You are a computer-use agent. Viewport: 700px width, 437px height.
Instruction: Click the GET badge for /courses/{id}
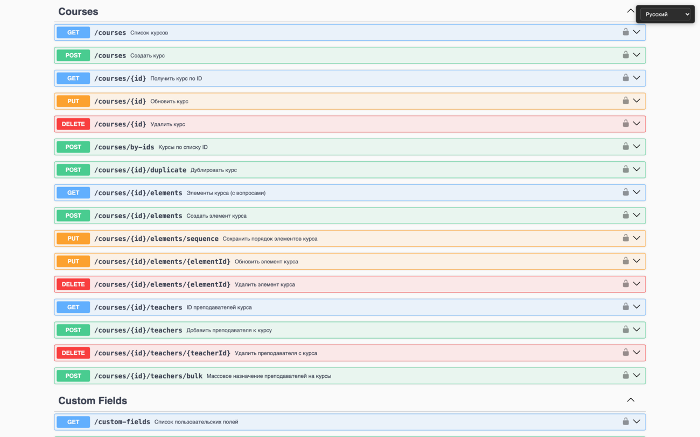[73, 78]
